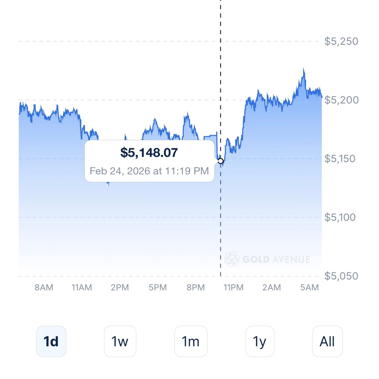Click the 5PM time axis label
Image resolution: width=379 pixels, height=379 pixels.
pos(158,287)
